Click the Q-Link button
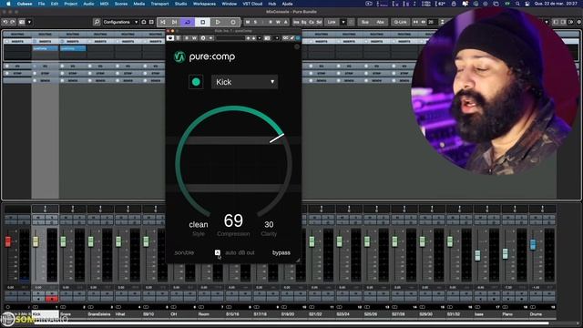 pyautogui.click(x=400, y=22)
